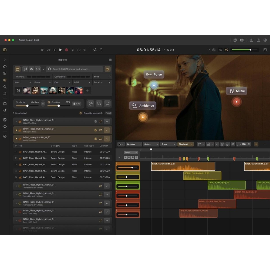Toggle the Duration power switch
This screenshot has height=270, width=270.
[48, 102]
